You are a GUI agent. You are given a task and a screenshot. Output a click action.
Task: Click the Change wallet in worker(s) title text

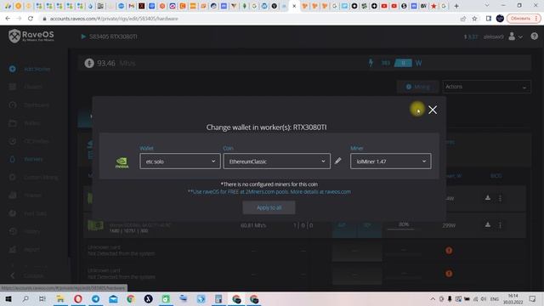point(266,127)
